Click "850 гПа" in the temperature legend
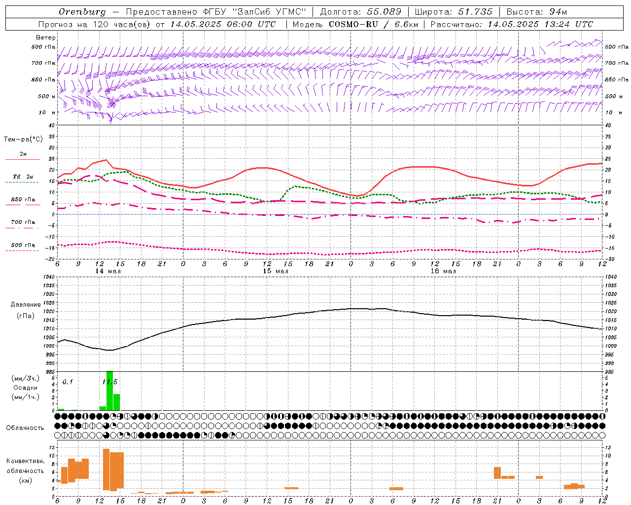 (x=23, y=200)
